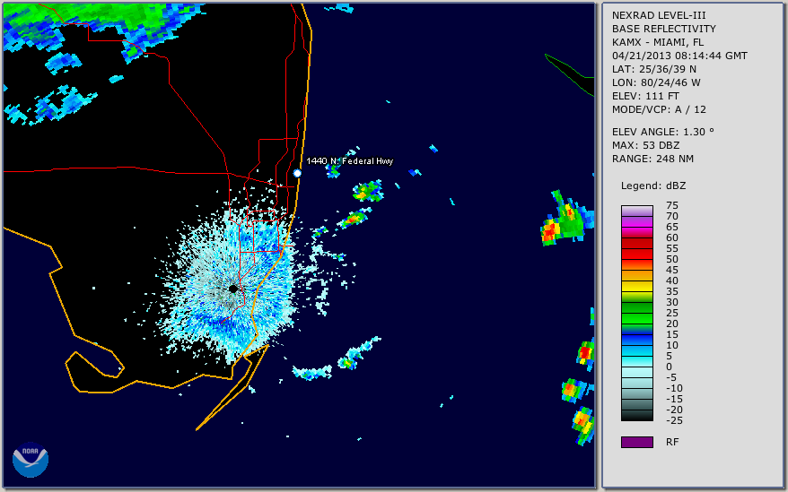Click the '04/21/2013 08:14:44 GMT' timestamp
This screenshot has height=492, width=788.
pos(679,56)
